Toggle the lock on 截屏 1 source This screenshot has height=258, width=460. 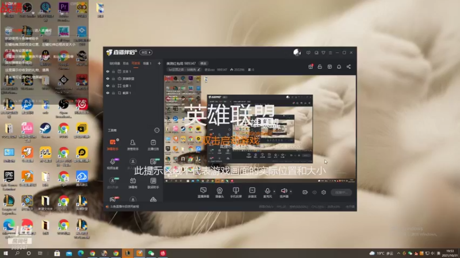coord(113,93)
